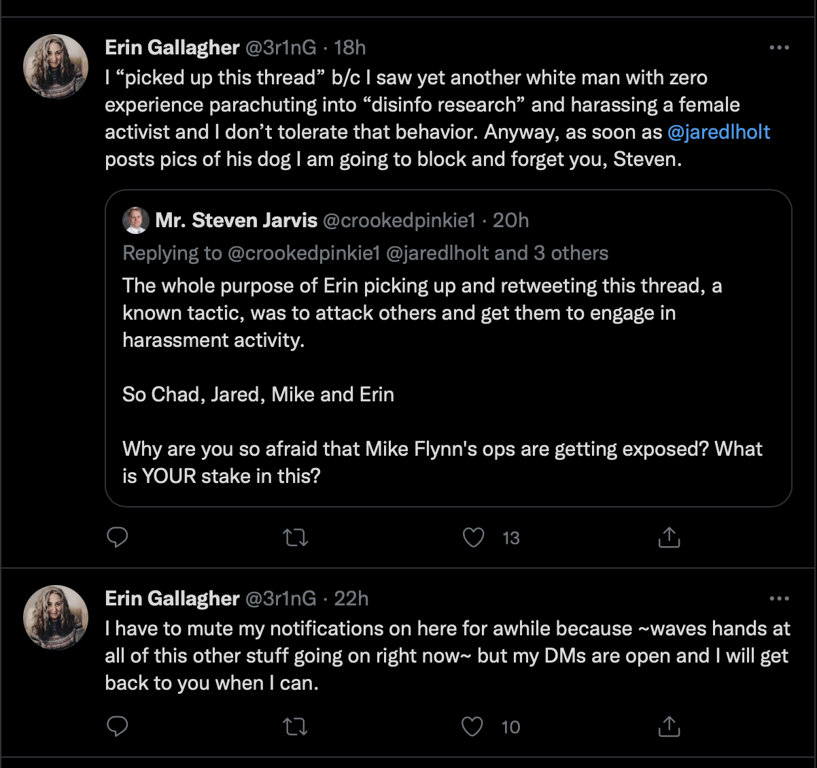817x768 pixels.
Task: Open more options on the 22h tweet
Action: pyautogui.click(x=779, y=599)
